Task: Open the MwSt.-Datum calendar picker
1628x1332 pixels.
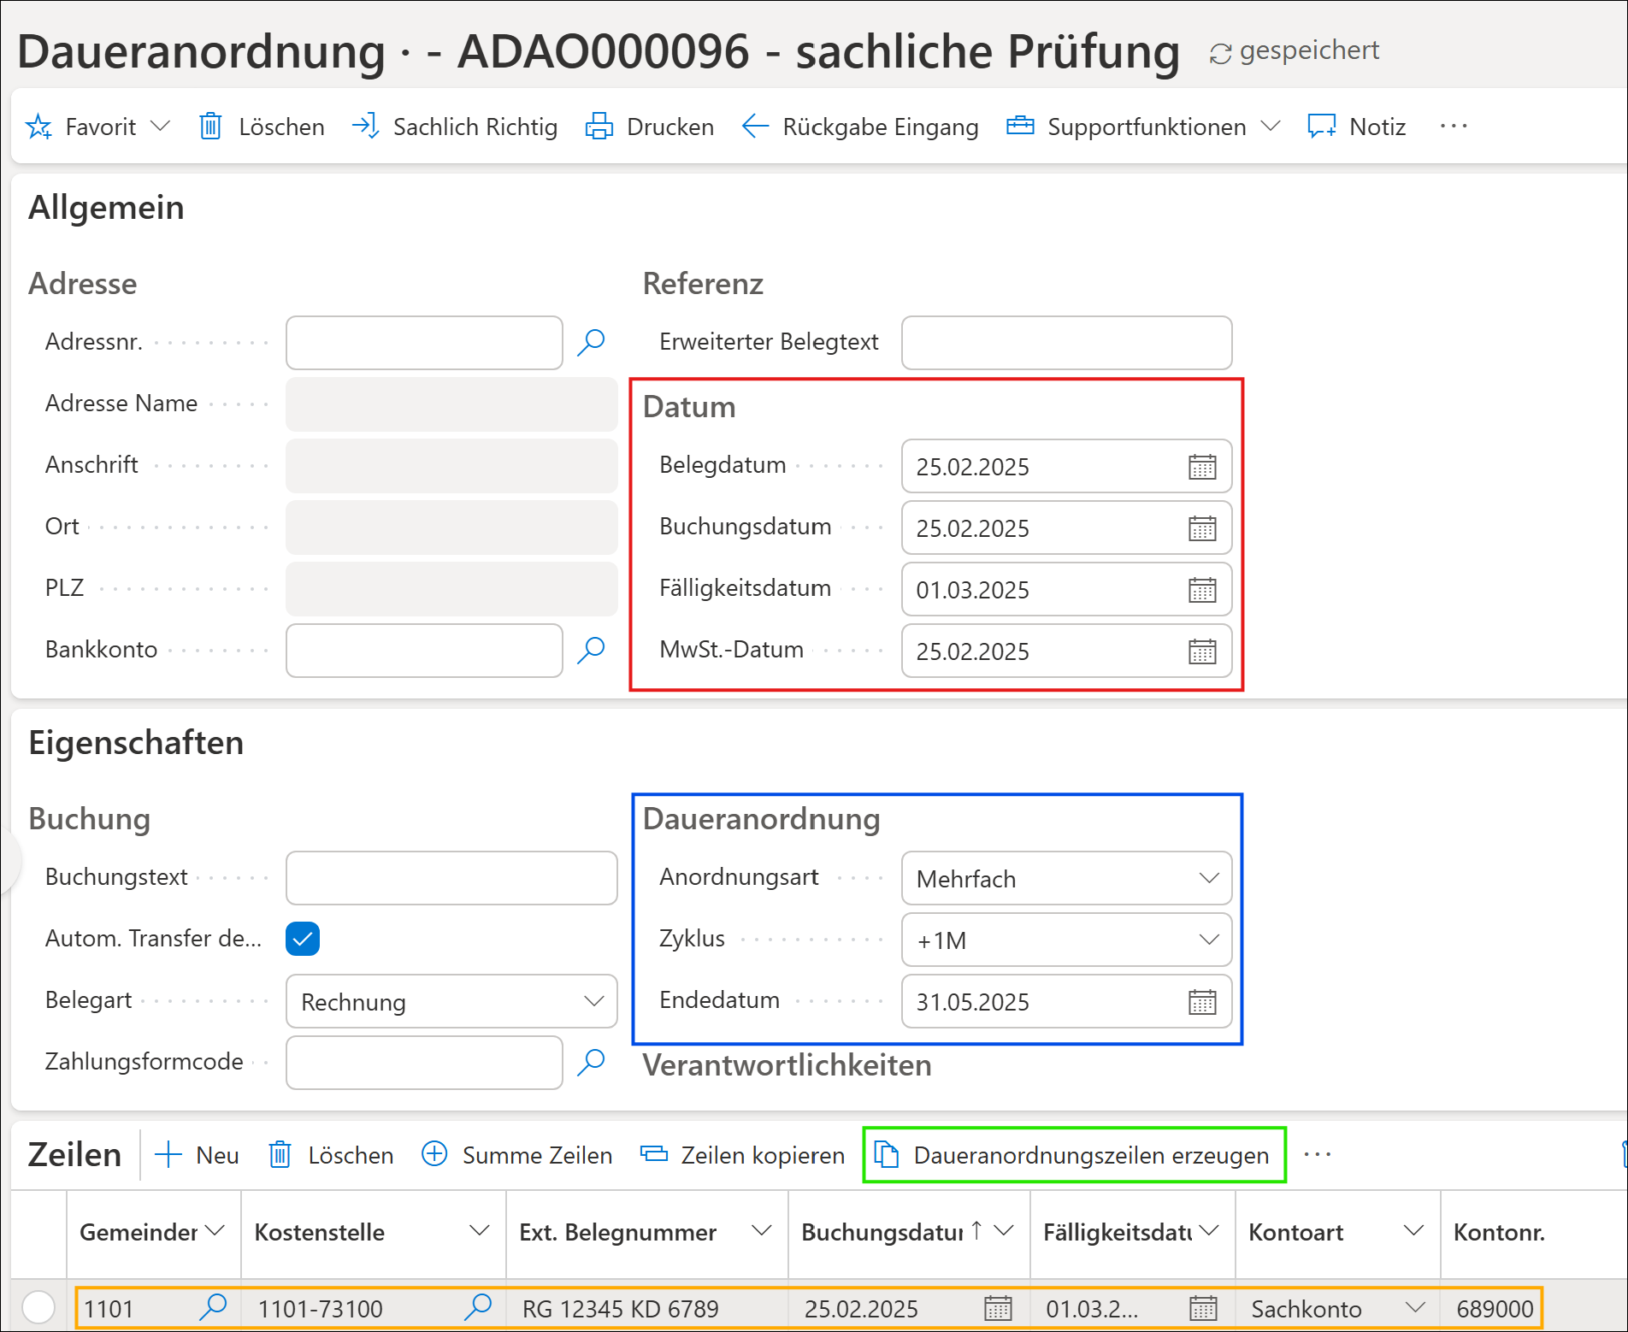Action: (1201, 651)
